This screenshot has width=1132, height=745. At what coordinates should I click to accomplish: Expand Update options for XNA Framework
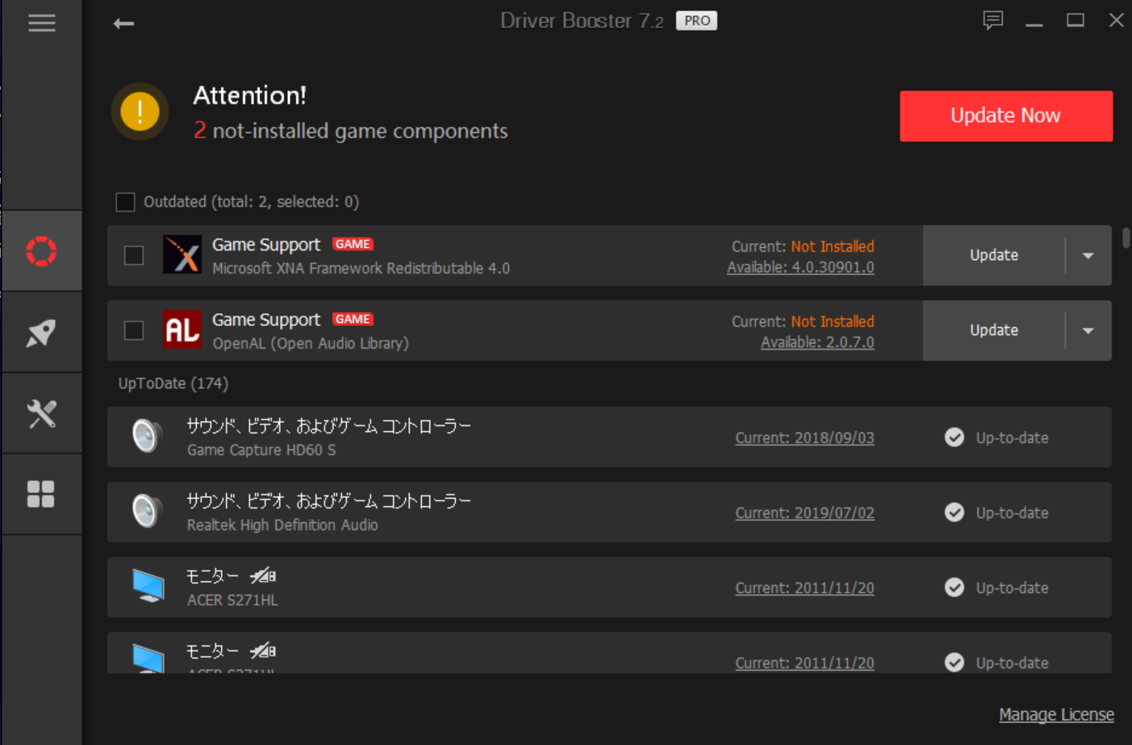(1088, 256)
